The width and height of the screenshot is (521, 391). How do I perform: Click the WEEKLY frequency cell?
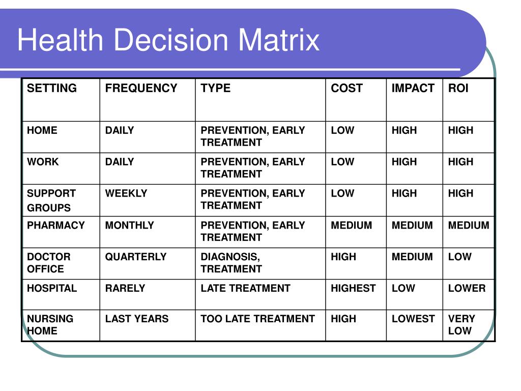148,201
